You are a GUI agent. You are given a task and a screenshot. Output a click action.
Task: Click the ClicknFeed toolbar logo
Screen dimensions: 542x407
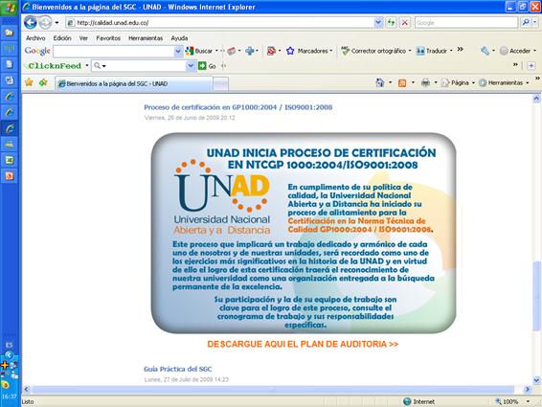[x=54, y=66]
